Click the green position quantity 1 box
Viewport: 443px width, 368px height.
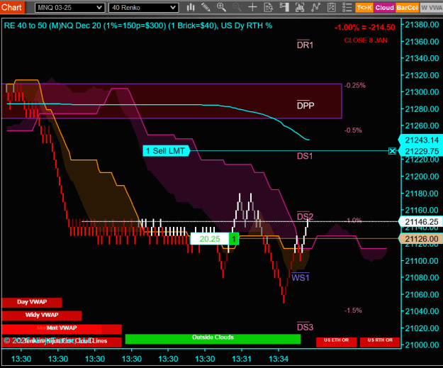(x=234, y=239)
